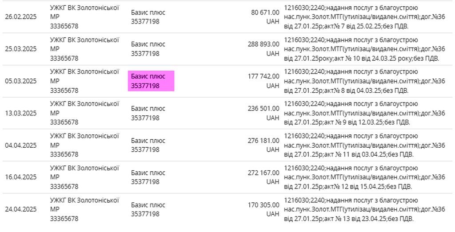455x232 pixels.
Task: Select the amount 236 501.00 UAH
Action: [263, 113]
